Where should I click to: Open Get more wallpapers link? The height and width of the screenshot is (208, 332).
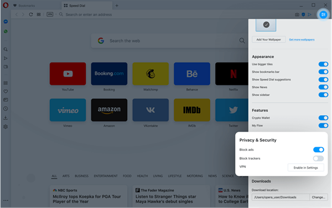coord(302,40)
